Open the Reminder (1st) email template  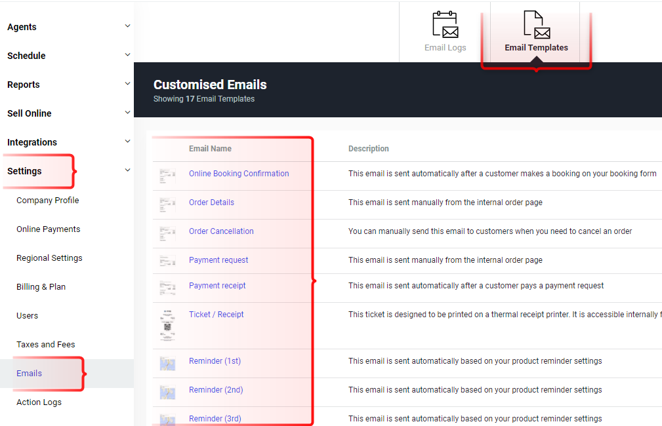click(215, 361)
